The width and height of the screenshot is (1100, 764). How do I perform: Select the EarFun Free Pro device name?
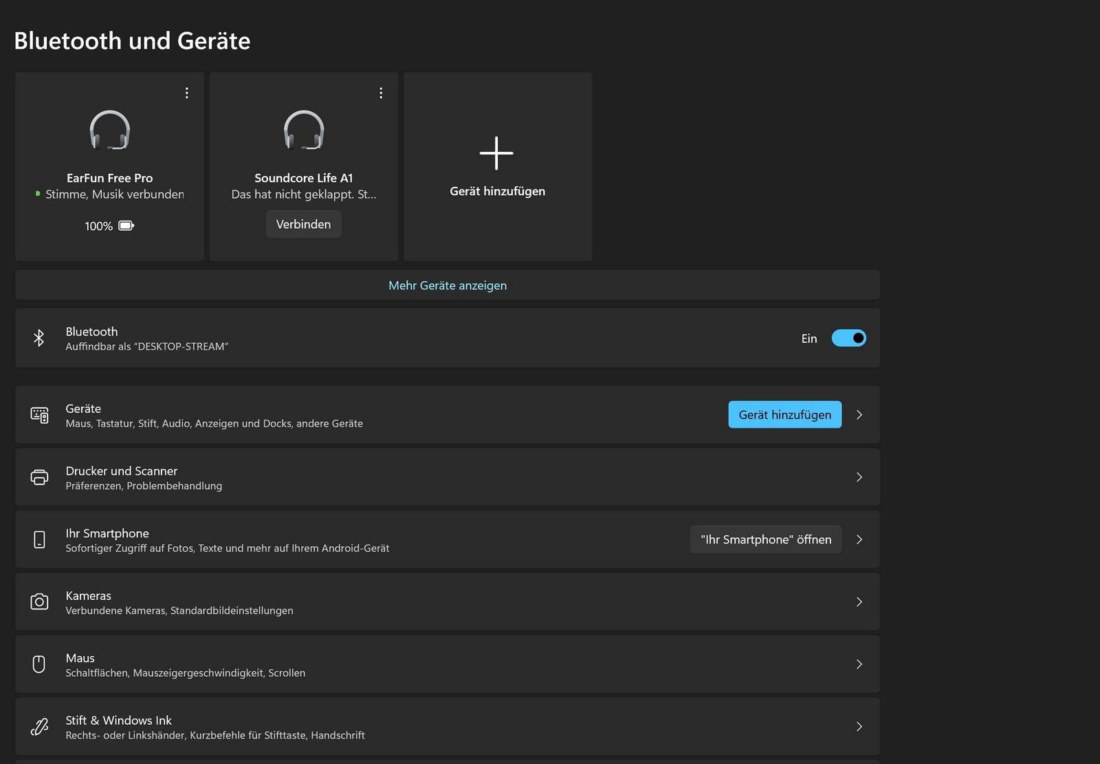coord(110,178)
